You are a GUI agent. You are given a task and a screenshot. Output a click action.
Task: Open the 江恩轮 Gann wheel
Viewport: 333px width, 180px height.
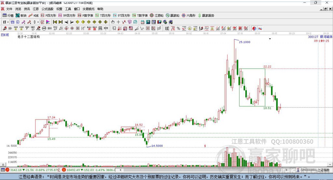157,16
